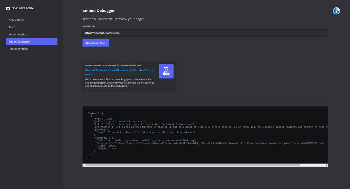Screen dimensions: 350x189
Task: Click the JSON "description" line
Action: 211,127
